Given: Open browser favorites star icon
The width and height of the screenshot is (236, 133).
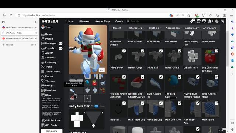Looking at the screenshot, I should tap(211, 15).
